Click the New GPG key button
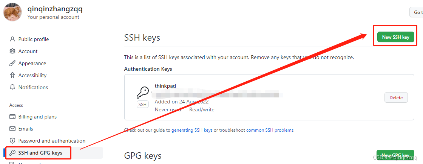This screenshot has width=423, height=164. 395,155
